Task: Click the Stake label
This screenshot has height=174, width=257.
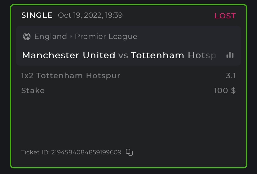Action: click(33, 91)
